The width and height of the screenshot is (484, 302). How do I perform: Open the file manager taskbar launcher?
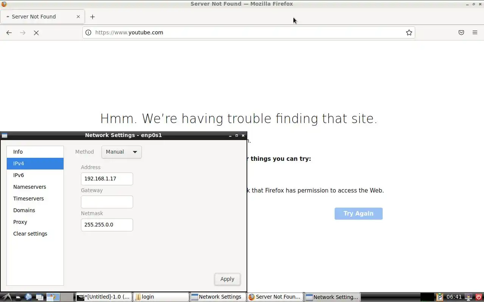[x=18, y=297]
